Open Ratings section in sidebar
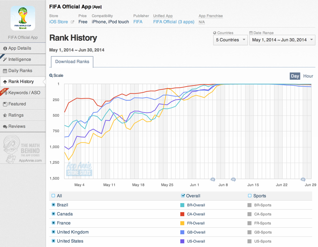The width and height of the screenshot is (318, 247). click(23, 115)
